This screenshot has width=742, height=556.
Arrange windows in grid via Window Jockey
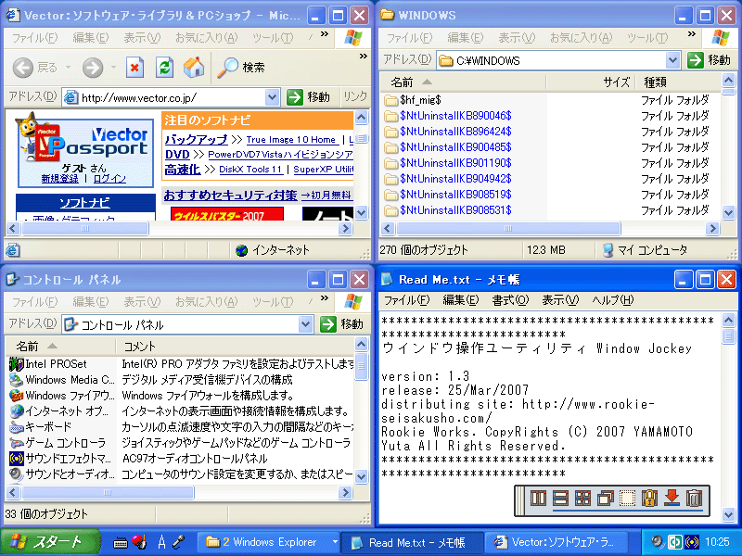pos(582,498)
